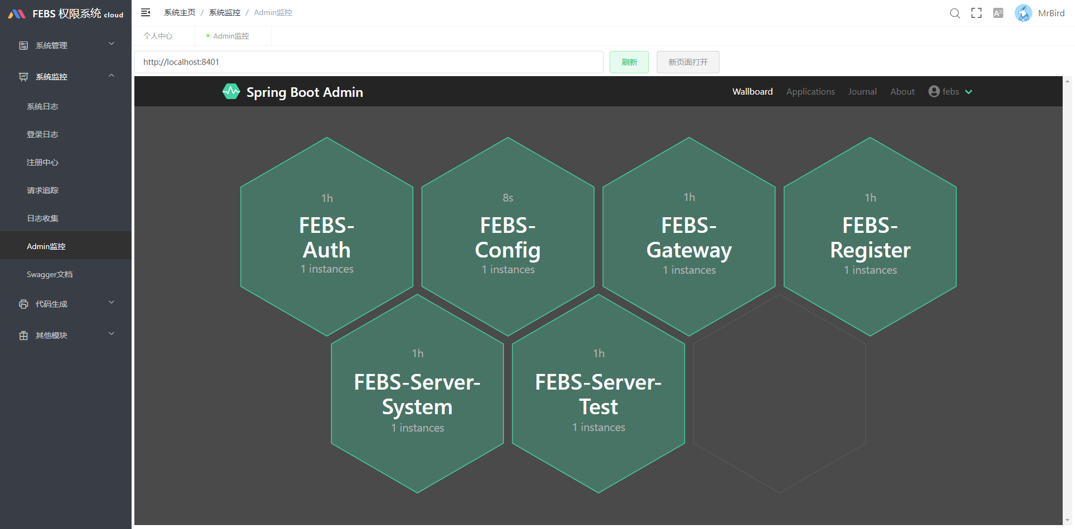This screenshot has width=1075, height=529.
Task: Click the scrollbar down arrow
Action: click(x=1068, y=521)
